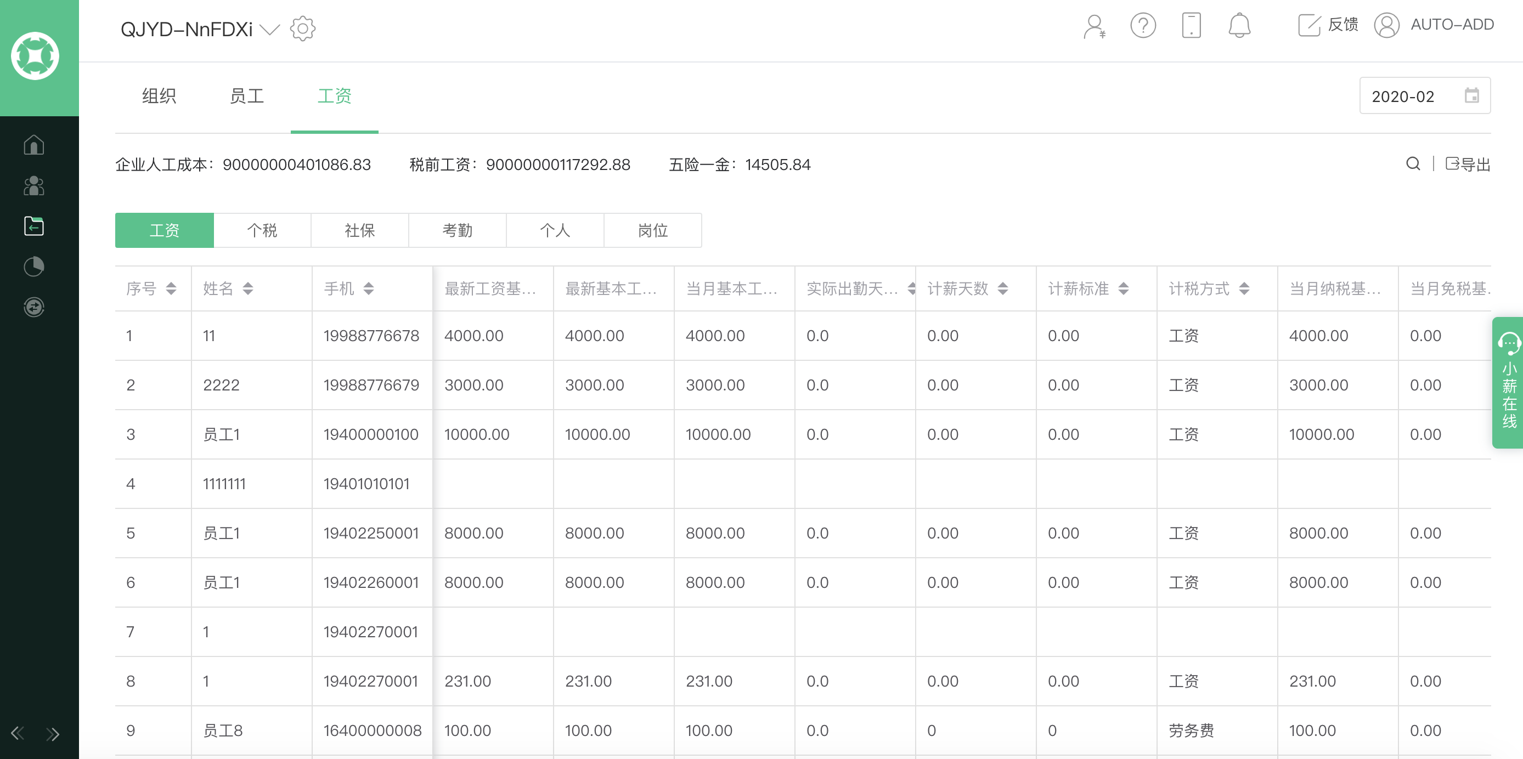Image resolution: width=1523 pixels, height=759 pixels.
Task: Switch to the 员工 tab
Action: [246, 96]
